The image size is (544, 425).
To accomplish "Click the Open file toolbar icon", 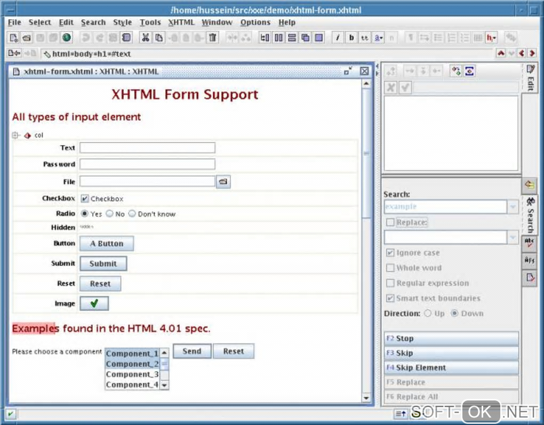I will tap(27, 37).
